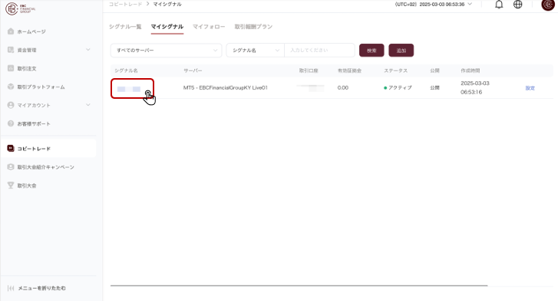Click the EBC Financial Group logo

(x=21, y=8)
